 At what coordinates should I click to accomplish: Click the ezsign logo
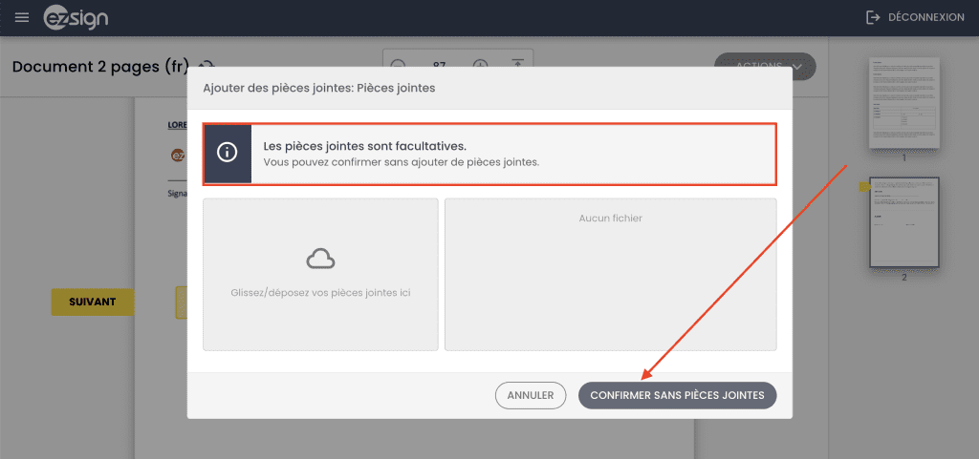[x=76, y=18]
